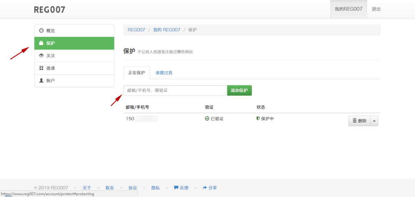Select the 保护 sidebar item
Viewport: 415px width, 197px height.
coord(74,43)
